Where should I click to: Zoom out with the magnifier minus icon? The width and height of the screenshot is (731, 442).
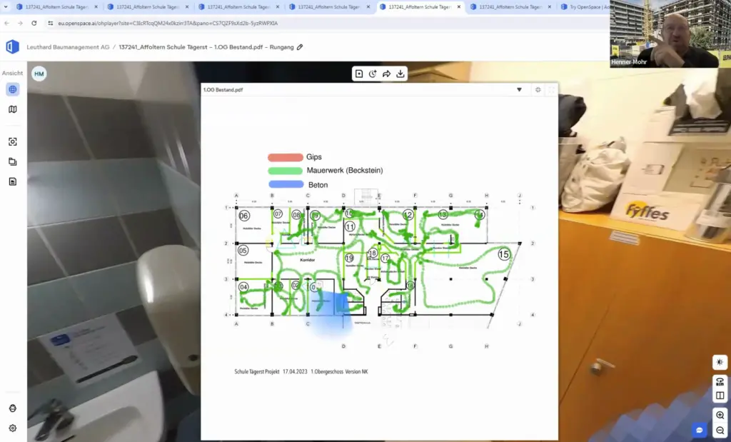720,431
